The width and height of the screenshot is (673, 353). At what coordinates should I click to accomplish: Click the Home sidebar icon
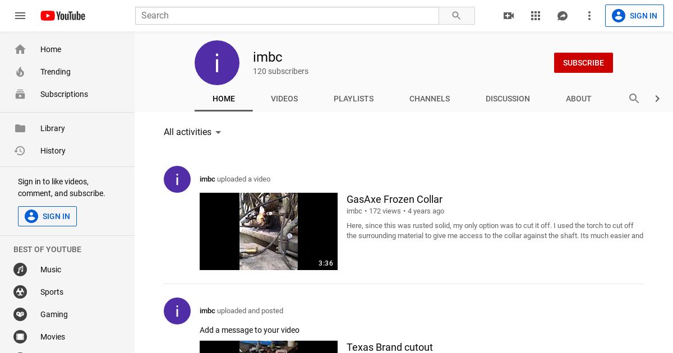pyautogui.click(x=20, y=49)
